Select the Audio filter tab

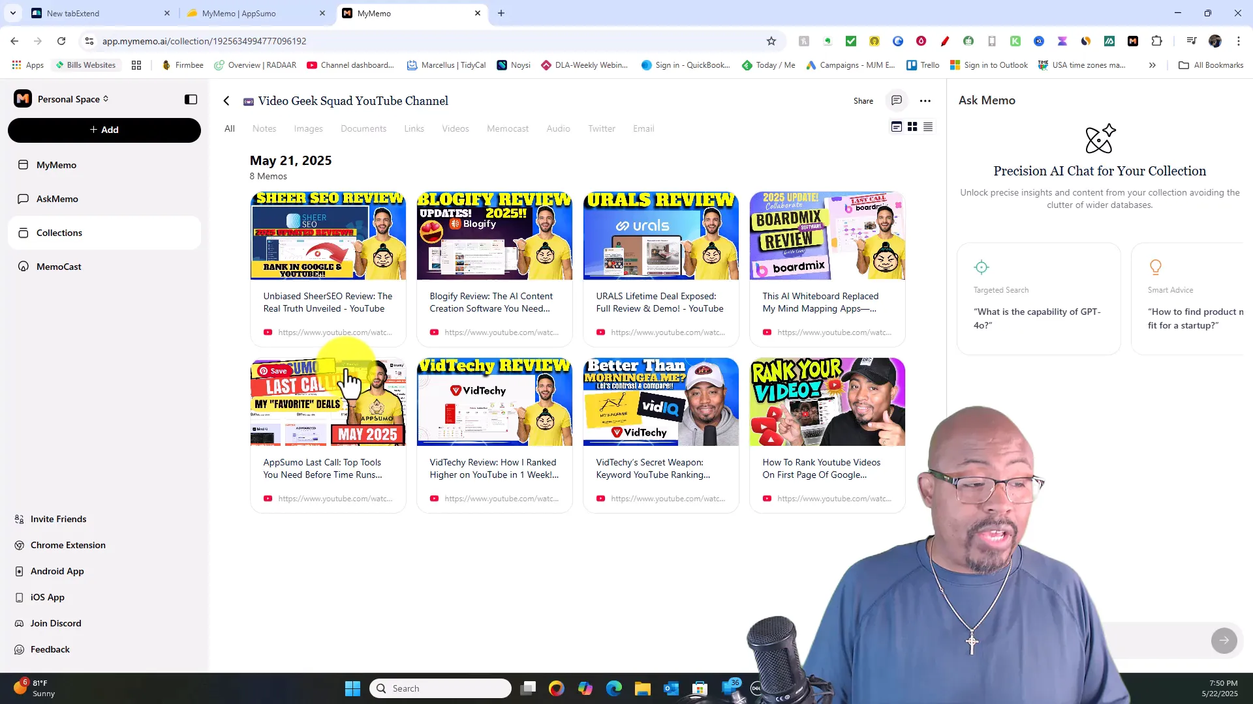coord(559,128)
